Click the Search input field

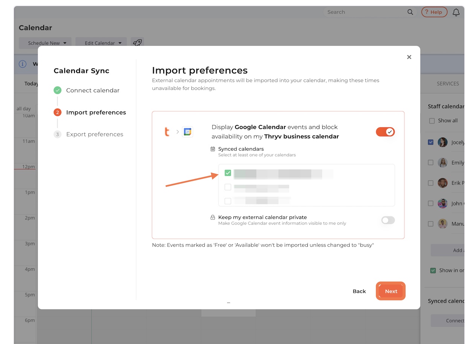[x=365, y=12]
